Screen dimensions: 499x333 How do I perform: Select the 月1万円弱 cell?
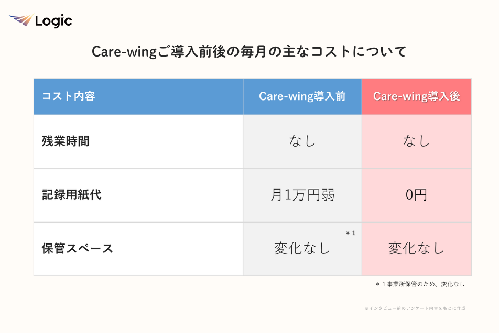point(302,195)
